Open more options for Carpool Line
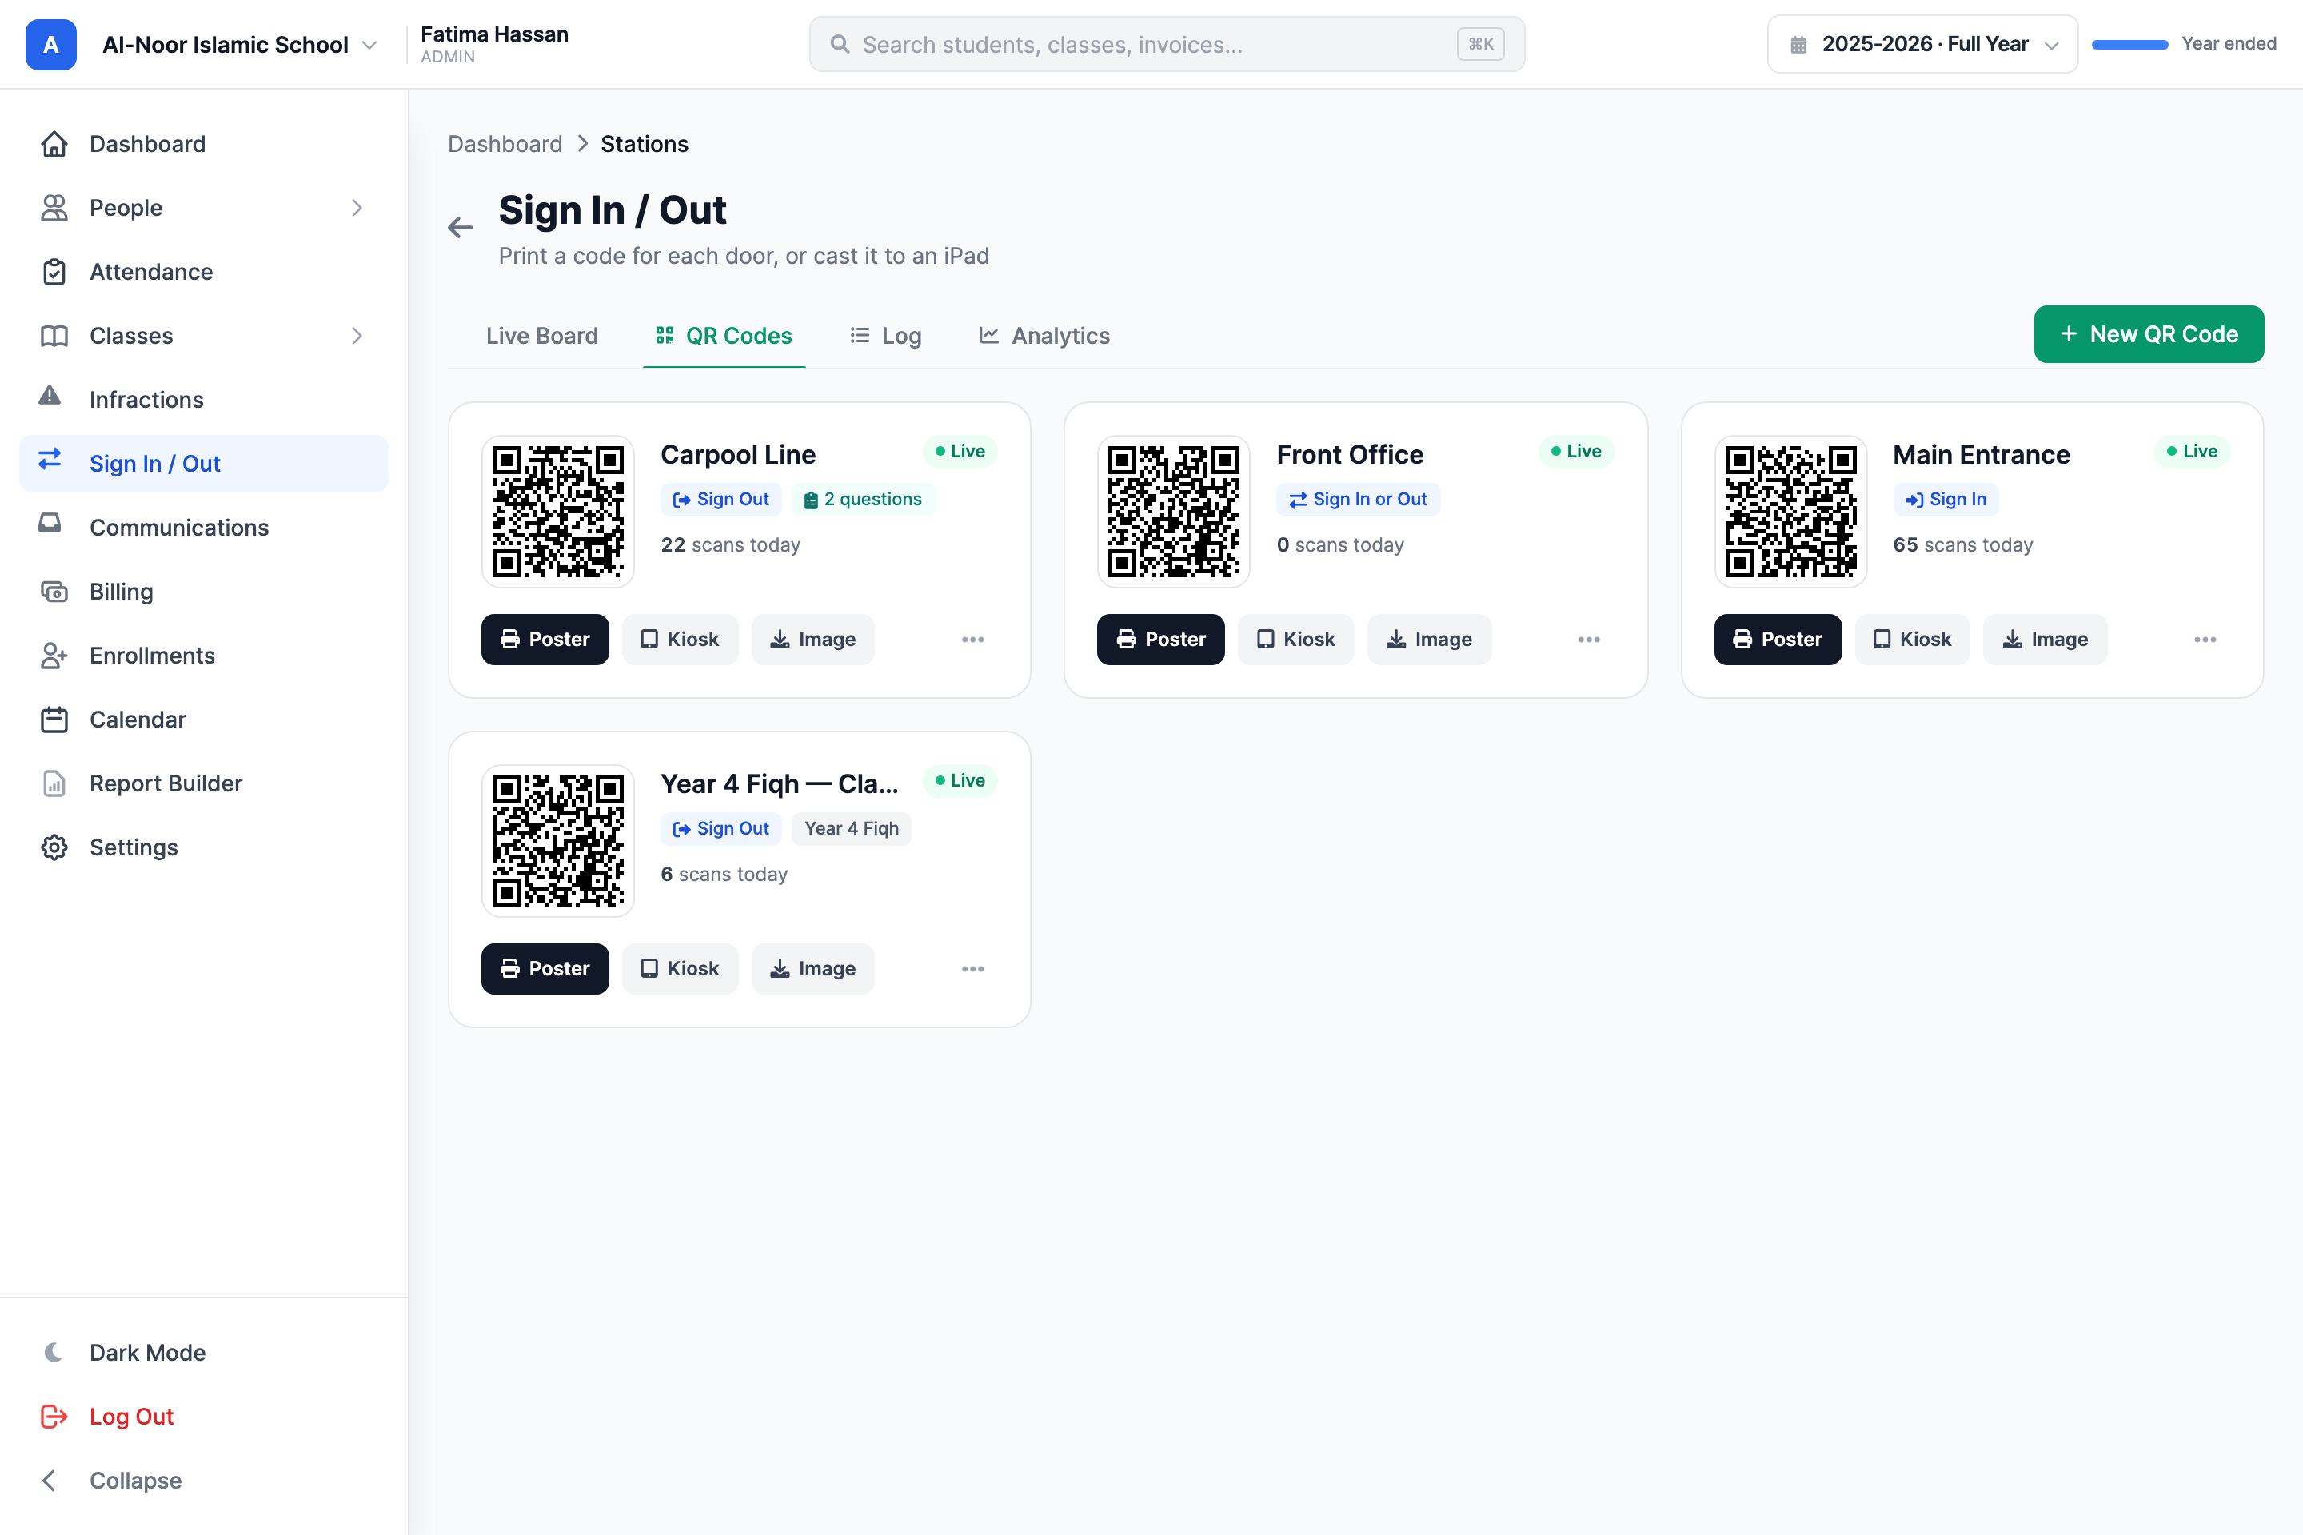Viewport: 2303px width, 1535px height. (972, 640)
